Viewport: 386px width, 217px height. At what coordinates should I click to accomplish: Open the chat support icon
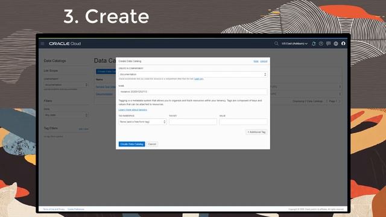click(x=328, y=43)
